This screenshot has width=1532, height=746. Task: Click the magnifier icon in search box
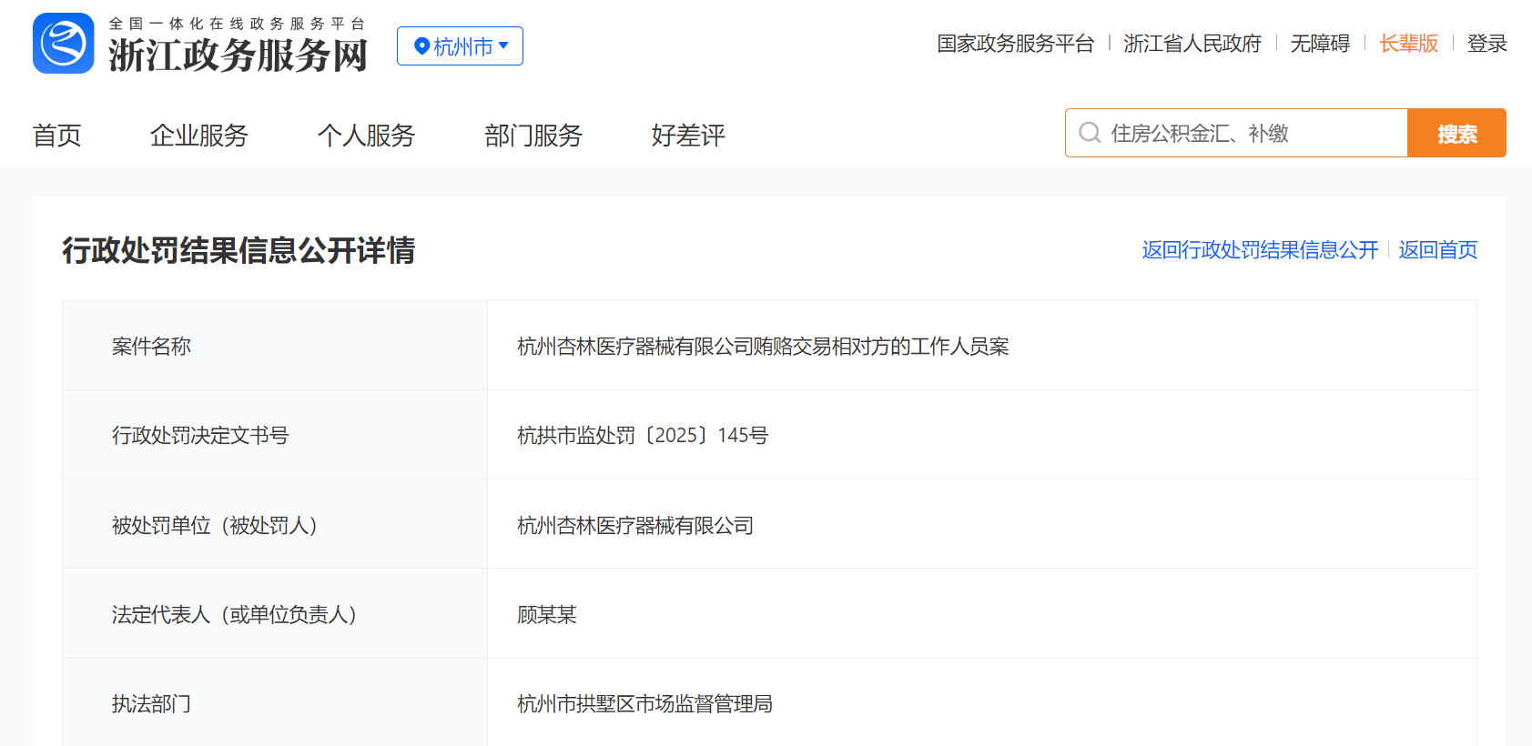click(1090, 133)
